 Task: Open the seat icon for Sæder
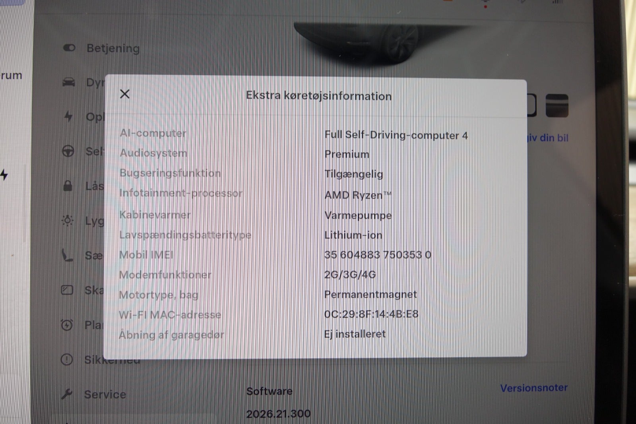coord(67,255)
